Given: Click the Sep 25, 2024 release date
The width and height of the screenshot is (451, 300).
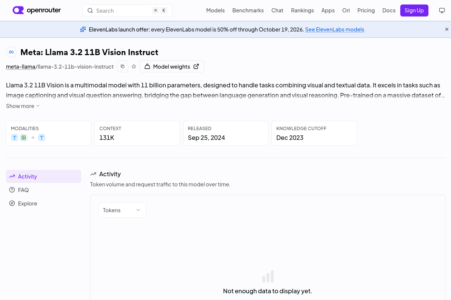Looking at the screenshot, I should click(x=206, y=138).
